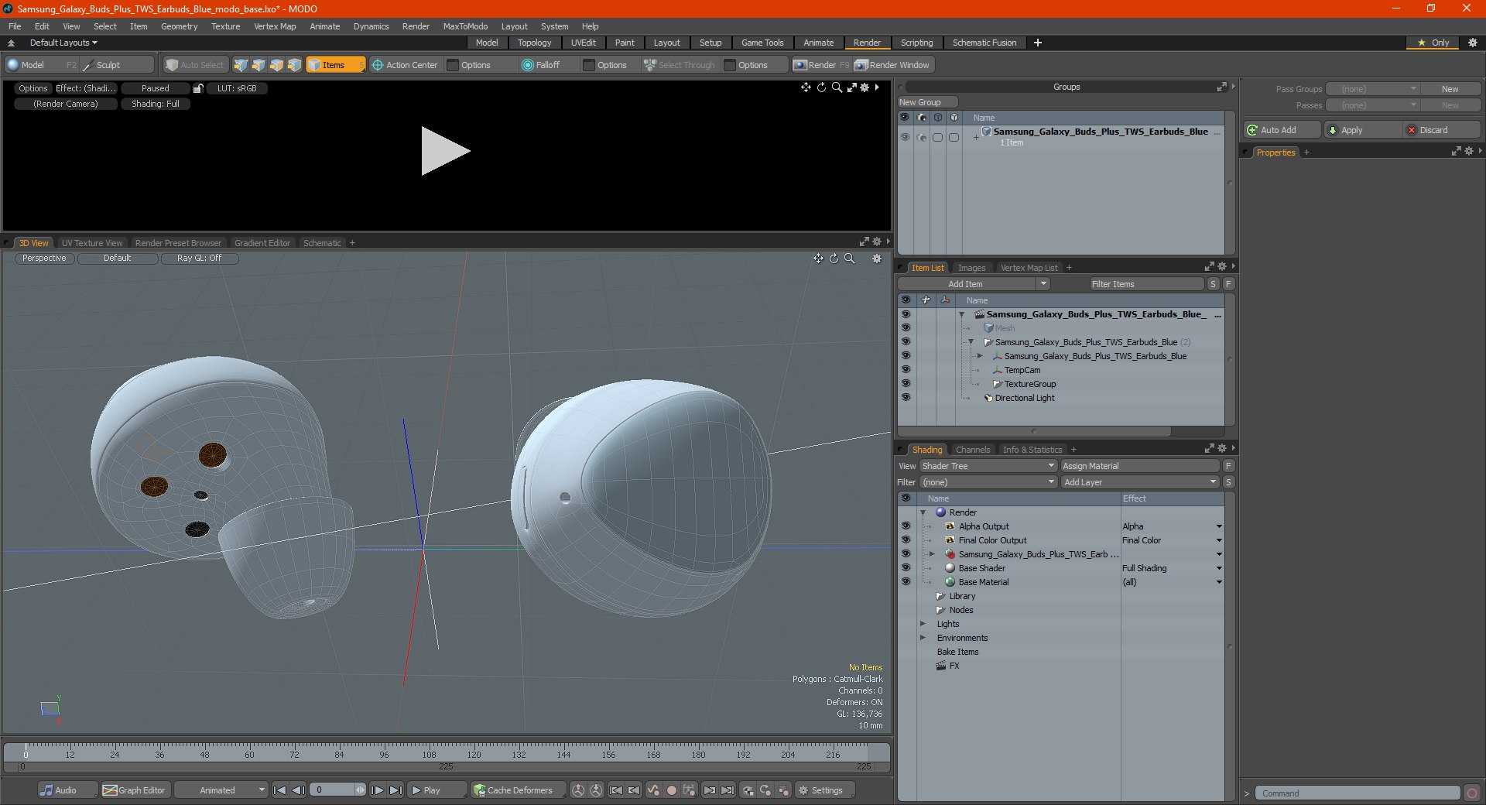Click the lock icon next to Paused

(198, 88)
